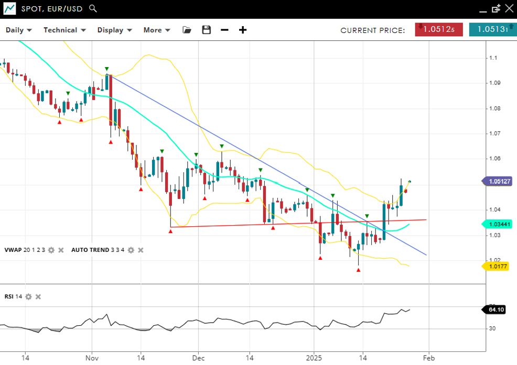Pop out the chart window icon
This screenshot has width=517, height=365.
(x=496, y=8)
